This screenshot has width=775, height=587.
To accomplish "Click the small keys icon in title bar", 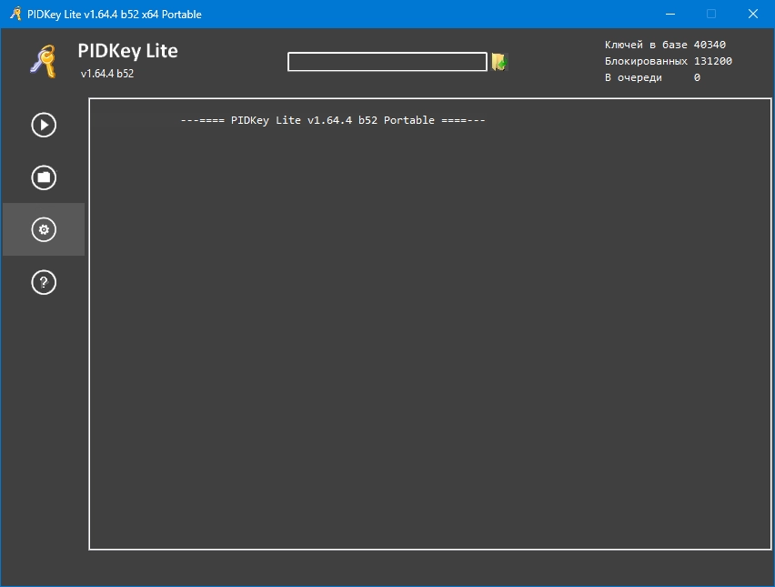I will [15, 14].
